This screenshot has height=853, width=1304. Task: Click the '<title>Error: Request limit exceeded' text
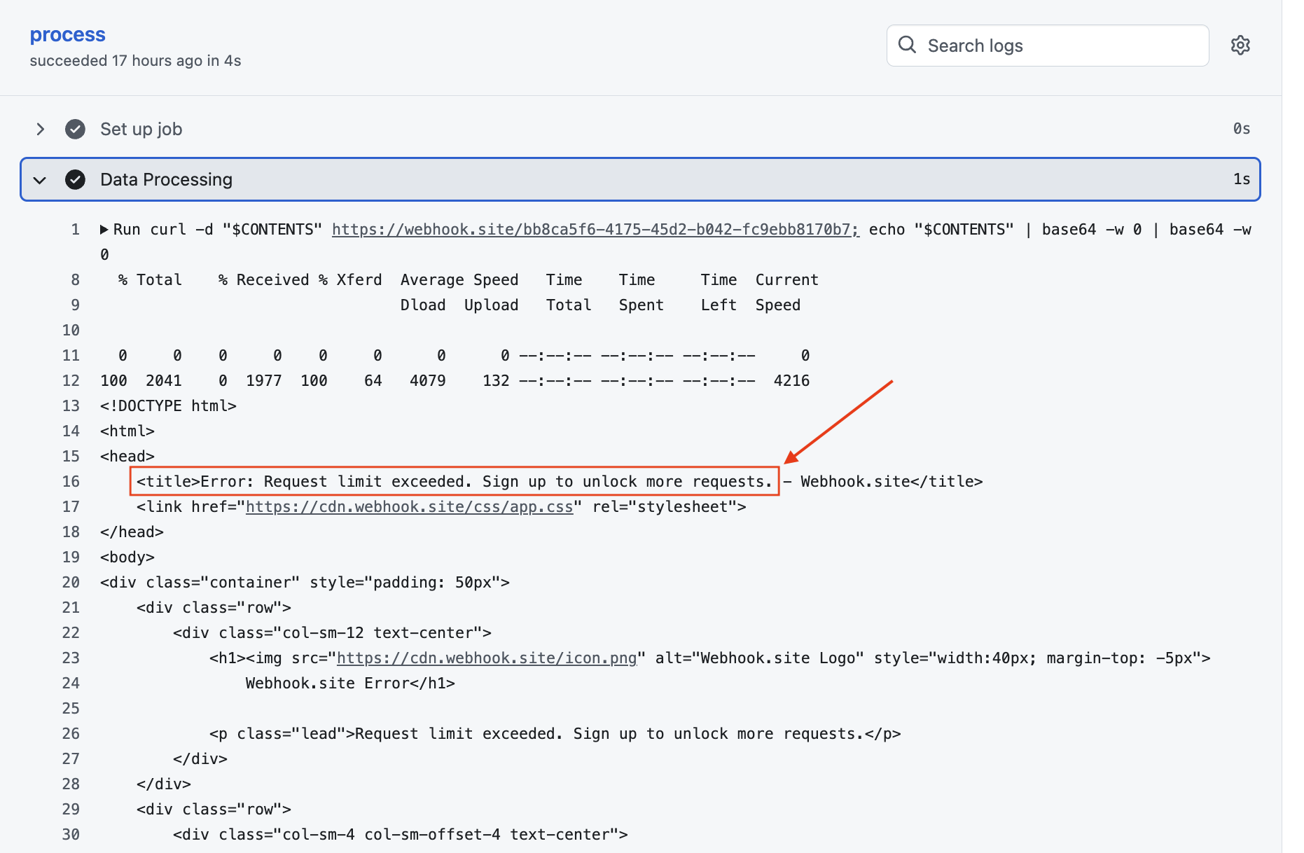454,482
